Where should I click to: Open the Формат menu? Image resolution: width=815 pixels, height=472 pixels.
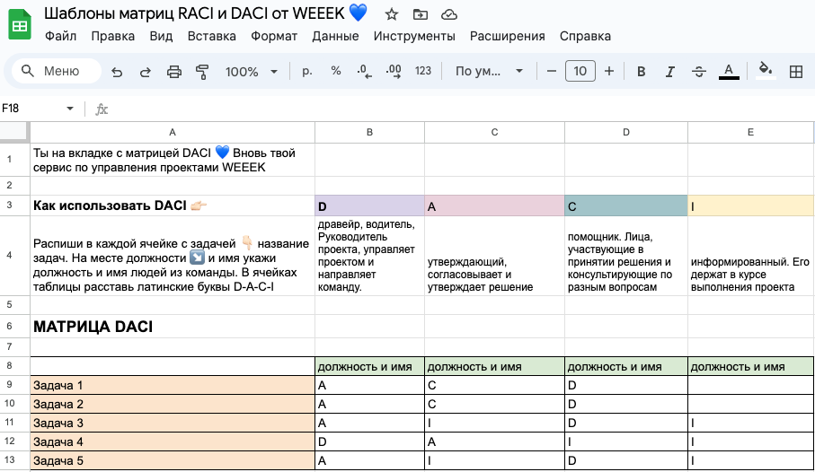coord(274,37)
